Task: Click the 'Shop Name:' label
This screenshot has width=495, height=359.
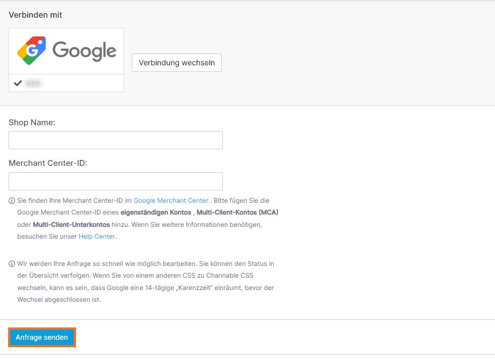Action: [32, 123]
